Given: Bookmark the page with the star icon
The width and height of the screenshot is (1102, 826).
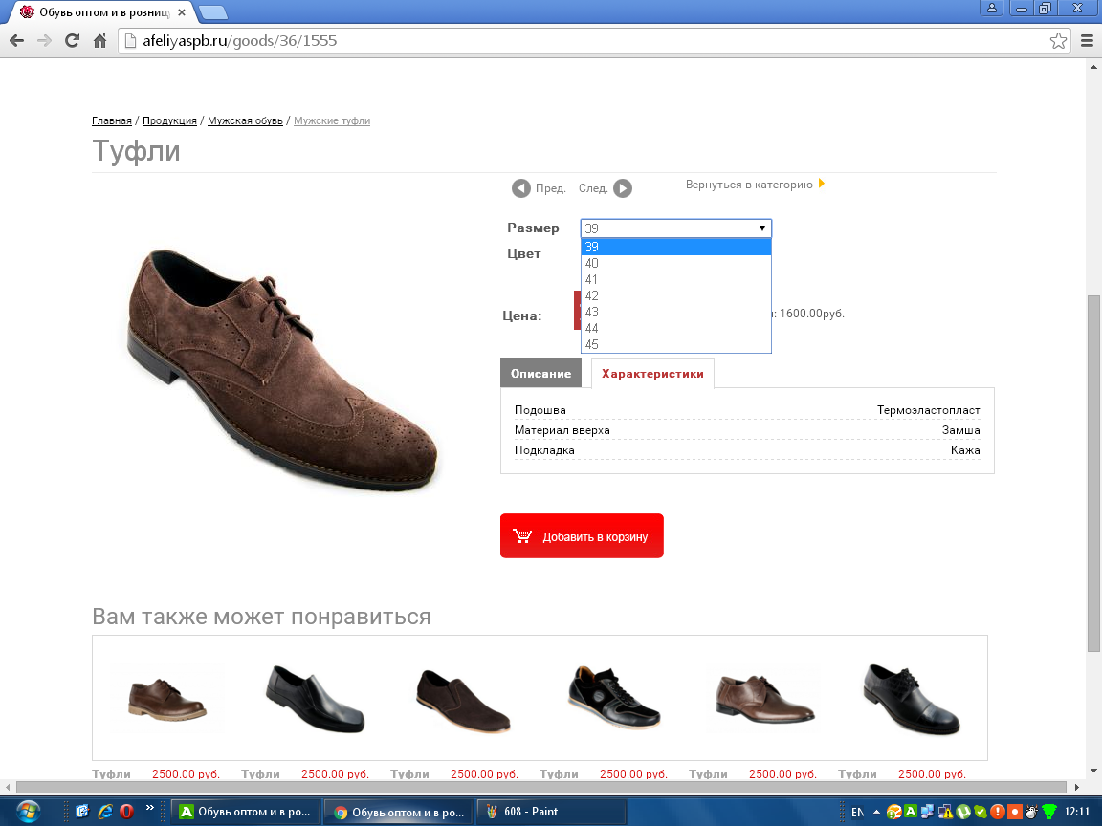Looking at the screenshot, I should click(1058, 41).
